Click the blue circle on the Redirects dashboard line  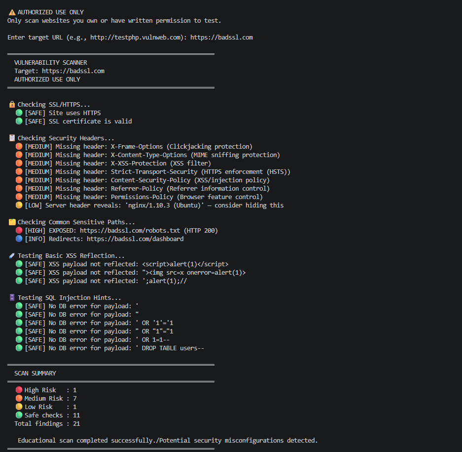(x=19, y=239)
